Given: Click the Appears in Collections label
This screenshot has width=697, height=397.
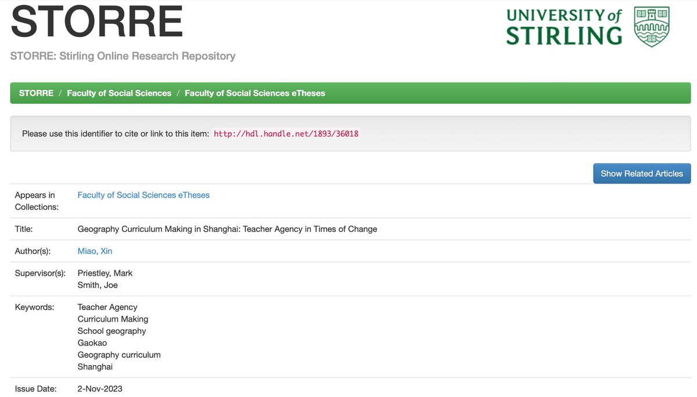Looking at the screenshot, I should pyautogui.click(x=37, y=201).
